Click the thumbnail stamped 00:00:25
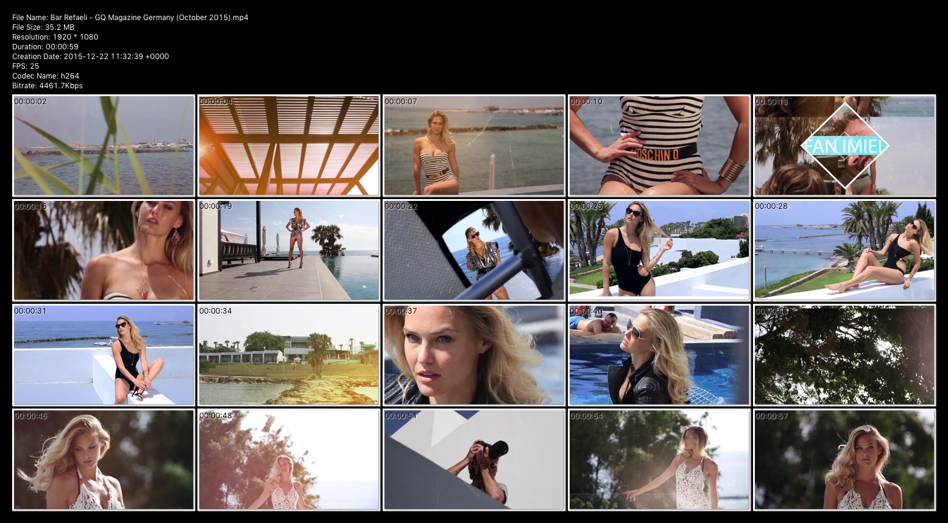 point(659,250)
